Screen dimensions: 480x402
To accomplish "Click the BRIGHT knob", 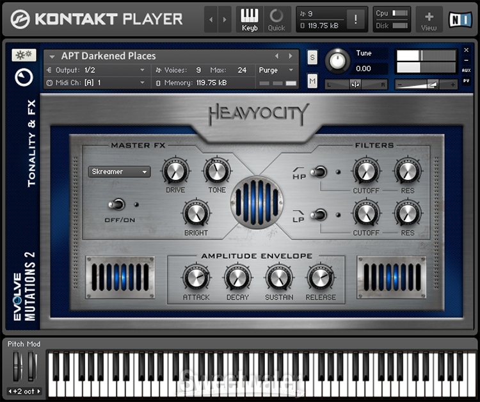I will point(196,213).
